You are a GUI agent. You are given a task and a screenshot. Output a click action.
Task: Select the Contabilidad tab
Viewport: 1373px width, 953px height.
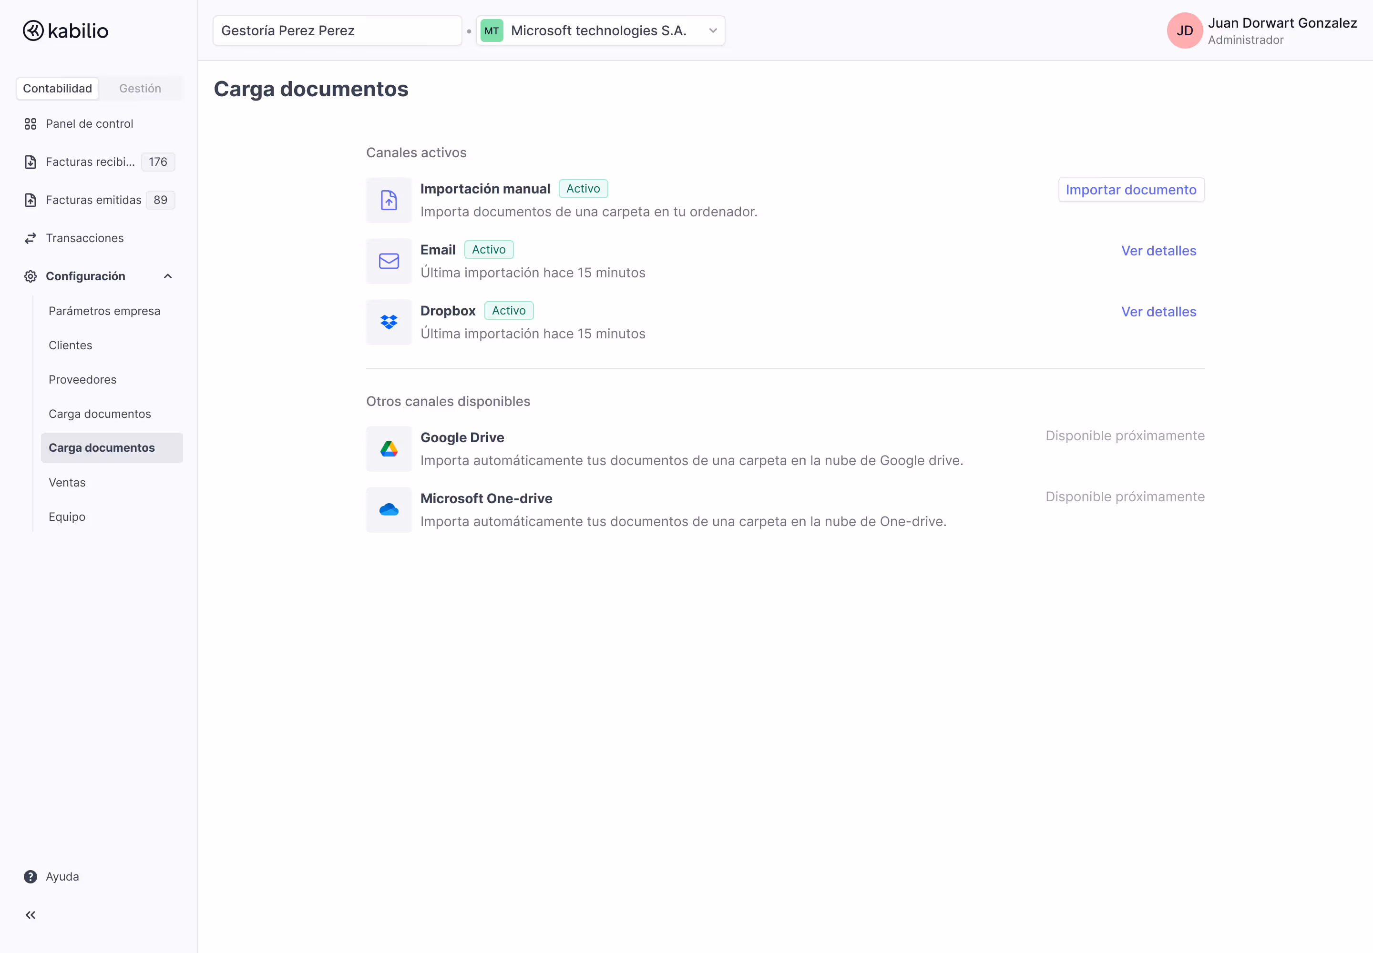tap(57, 88)
